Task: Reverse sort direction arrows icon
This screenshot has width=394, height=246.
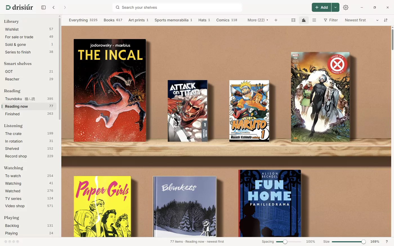Action: click(386, 20)
